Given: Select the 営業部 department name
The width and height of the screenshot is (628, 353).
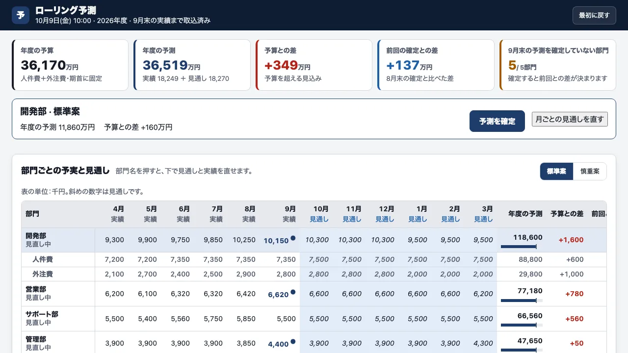Looking at the screenshot, I should [36, 290].
